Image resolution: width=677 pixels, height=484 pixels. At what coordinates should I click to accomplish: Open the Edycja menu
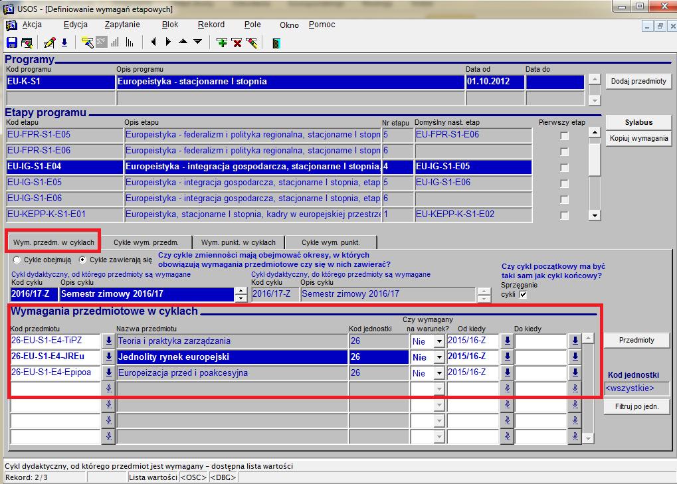[76, 25]
